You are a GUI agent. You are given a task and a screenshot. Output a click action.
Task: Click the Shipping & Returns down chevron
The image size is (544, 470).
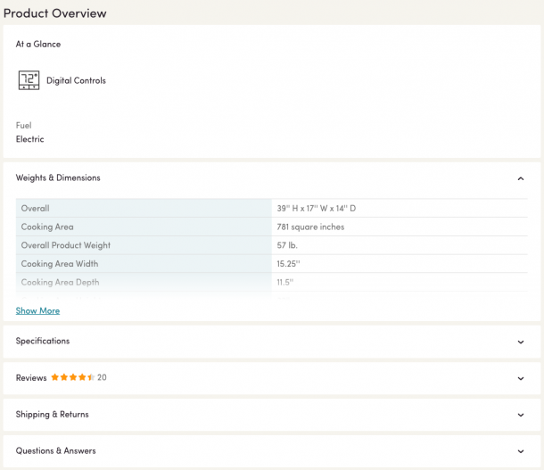[x=521, y=415]
